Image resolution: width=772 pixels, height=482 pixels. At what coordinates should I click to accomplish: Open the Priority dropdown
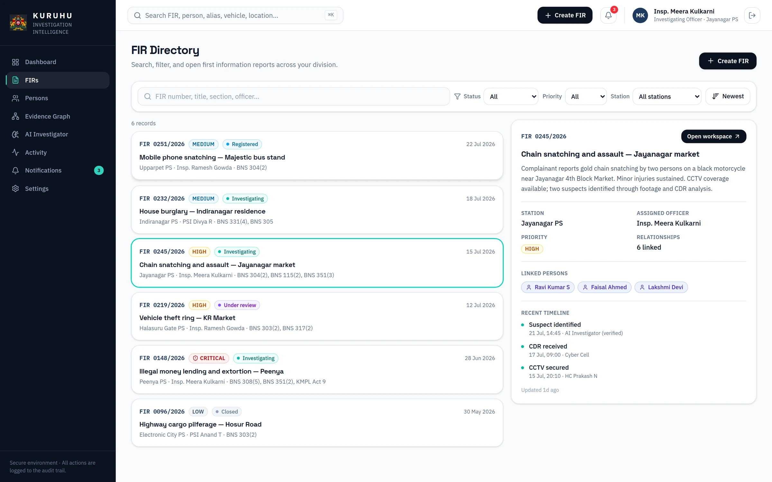(586, 96)
